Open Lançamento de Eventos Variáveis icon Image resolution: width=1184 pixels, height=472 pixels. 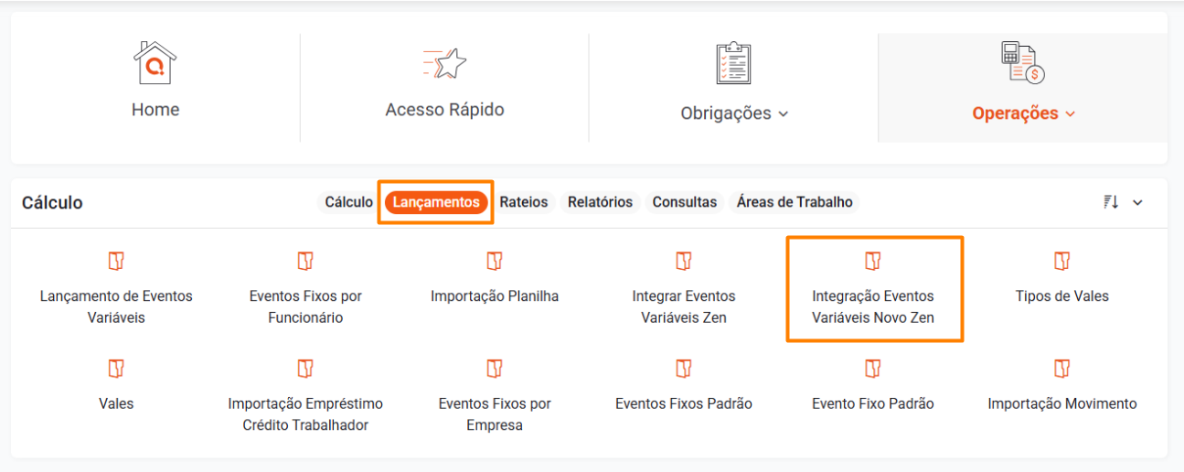(x=116, y=262)
